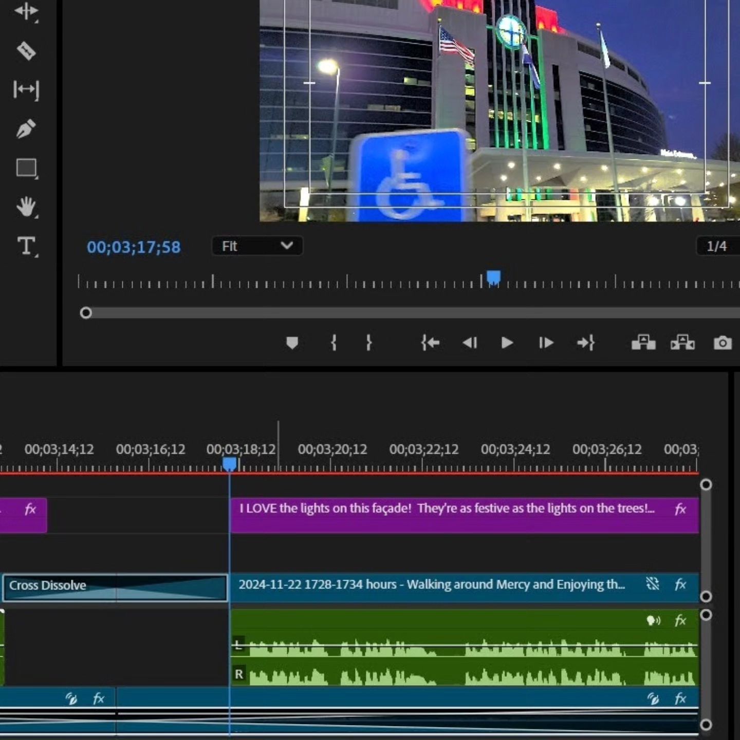
Task: Click the timeline playhead marker
Action: (x=229, y=464)
